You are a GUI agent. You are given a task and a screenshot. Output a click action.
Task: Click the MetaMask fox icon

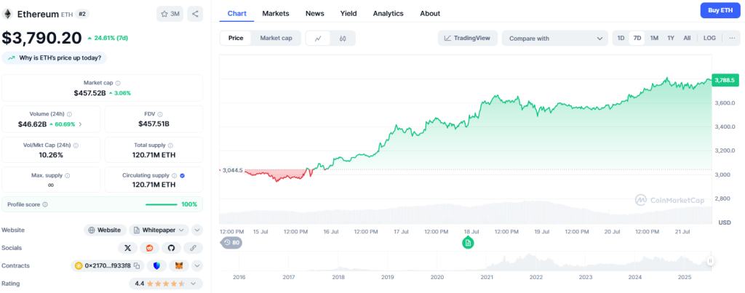coord(179,265)
